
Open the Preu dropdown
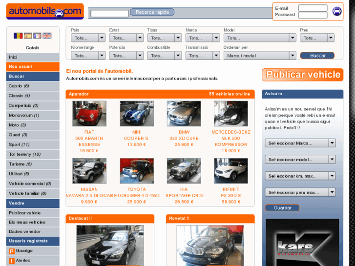click(317, 38)
